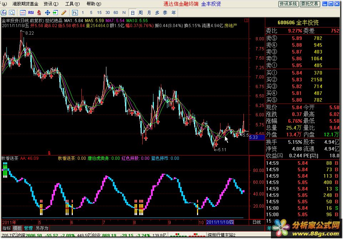The image size is (343, 239).
Task: Click the 买② 5.83 row with 2158
Action: pos(302,80)
